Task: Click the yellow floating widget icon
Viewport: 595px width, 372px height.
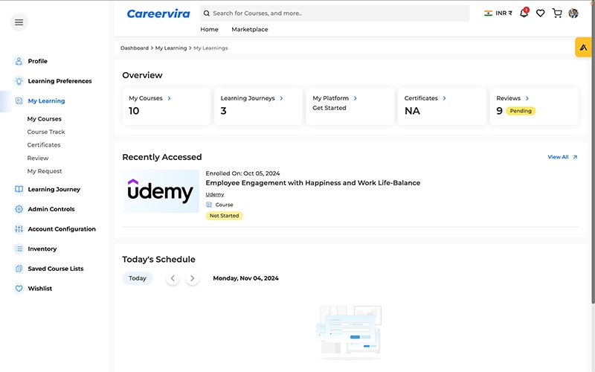Action: point(584,47)
